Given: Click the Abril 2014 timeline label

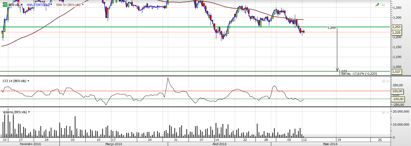Looking at the screenshot, I should pyautogui.click(x=219, y=144).
